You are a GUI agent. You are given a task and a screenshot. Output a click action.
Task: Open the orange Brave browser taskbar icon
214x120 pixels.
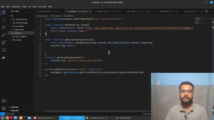click(21, 118)
